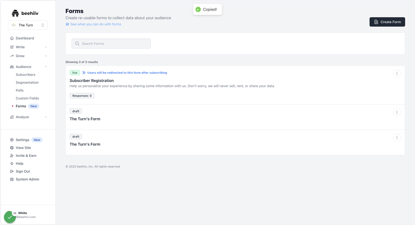Go to Dashboard
The width and height of the screenshot is (415, 225).
25,38
